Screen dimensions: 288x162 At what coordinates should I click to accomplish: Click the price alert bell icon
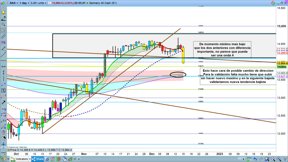point(3,13)
